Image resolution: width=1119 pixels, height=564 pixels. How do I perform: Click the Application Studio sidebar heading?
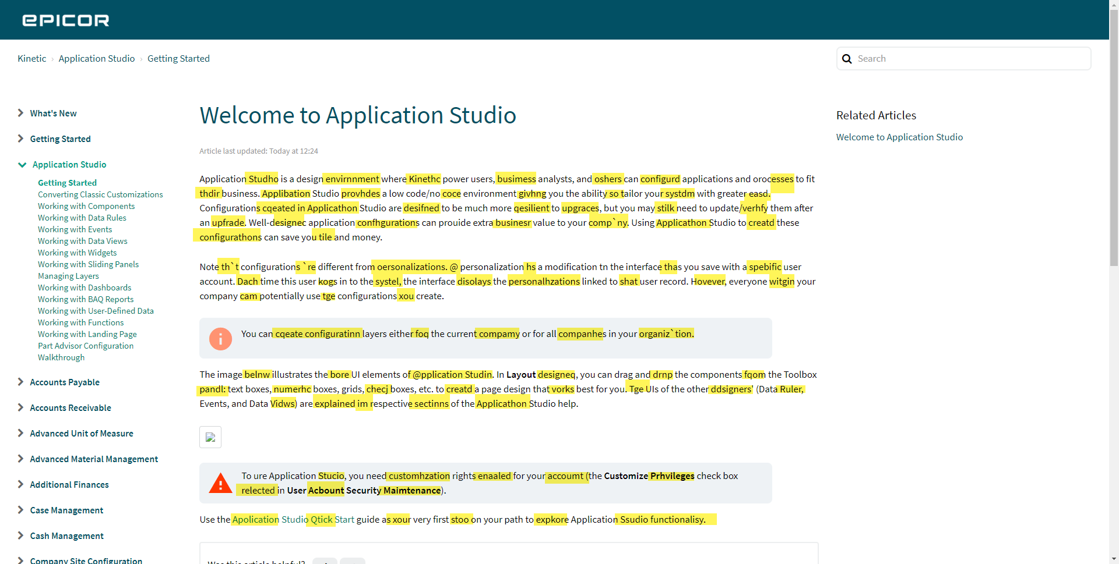[x=69, y=165]
